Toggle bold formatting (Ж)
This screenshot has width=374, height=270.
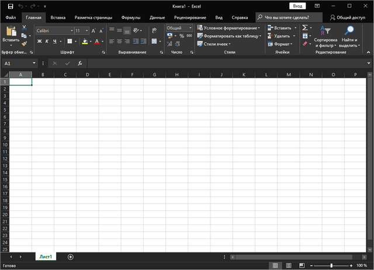(40, 41)
